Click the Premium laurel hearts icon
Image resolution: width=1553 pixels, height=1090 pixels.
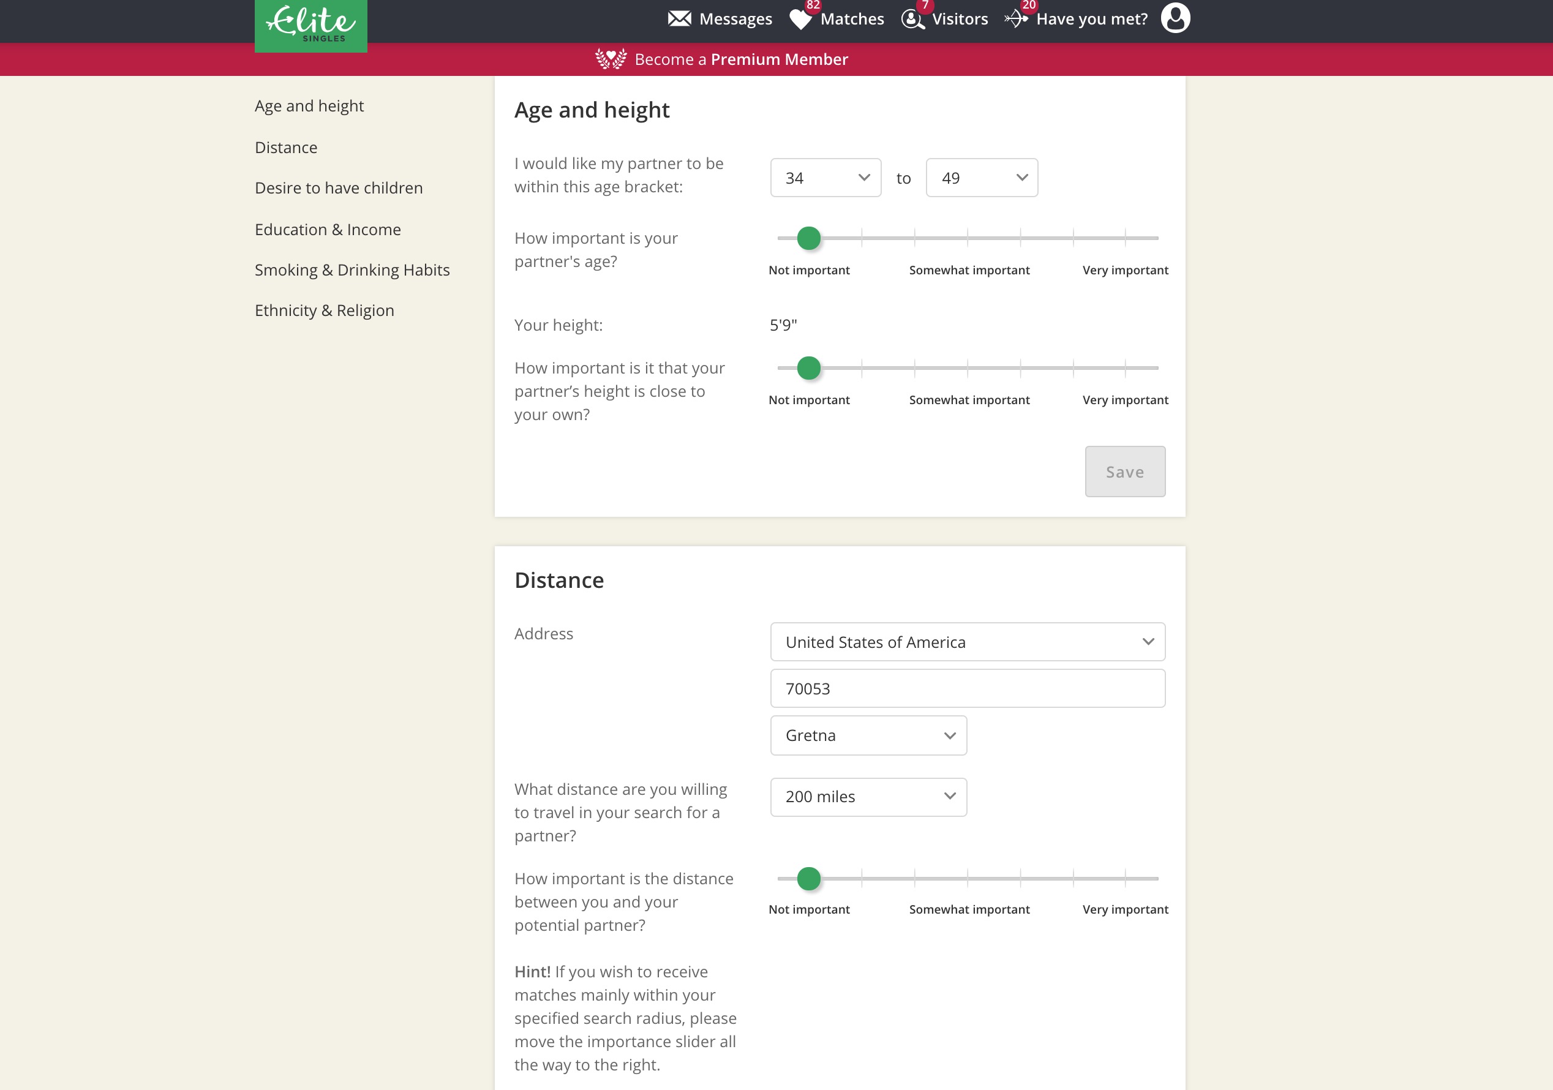click(x=611, y=59)
